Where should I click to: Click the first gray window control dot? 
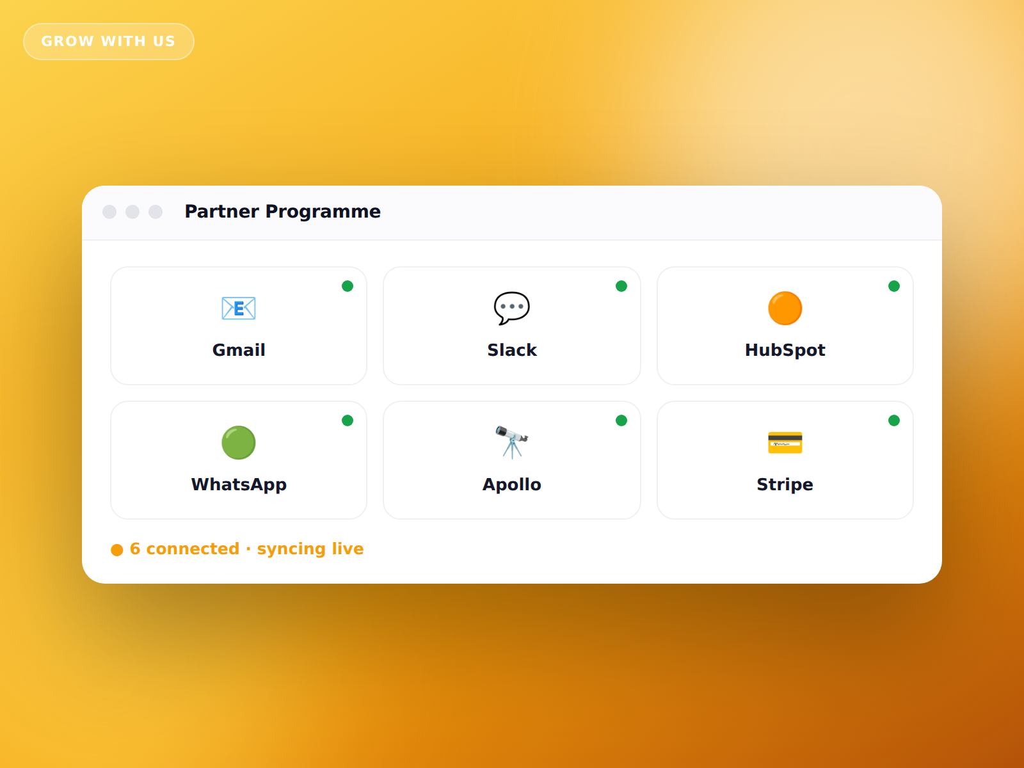(x=109, y=212)
